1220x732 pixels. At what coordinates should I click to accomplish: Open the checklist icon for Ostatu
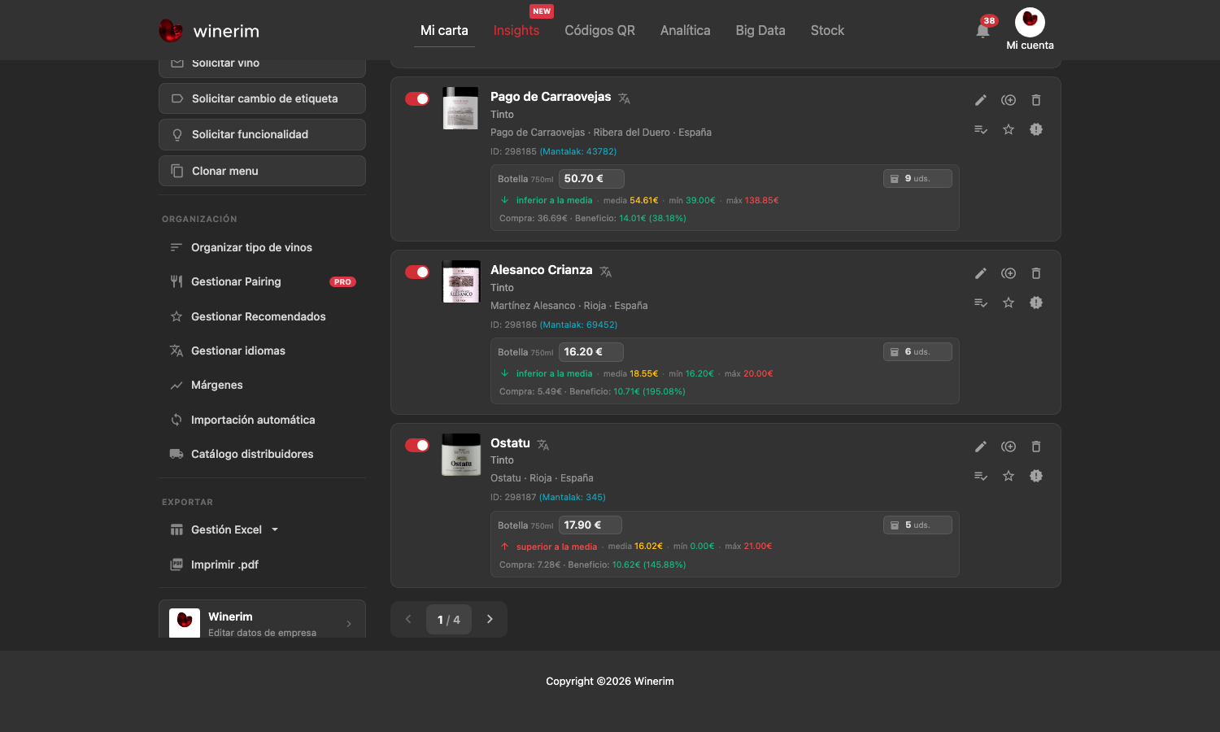(981, 476)
